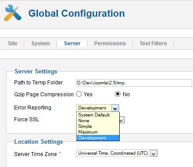Select the Server tab
The image size is (193, 167).
(x=72, y=44)
